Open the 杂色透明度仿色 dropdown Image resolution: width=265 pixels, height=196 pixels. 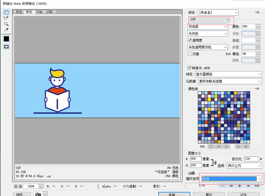[x=208, y=47]
